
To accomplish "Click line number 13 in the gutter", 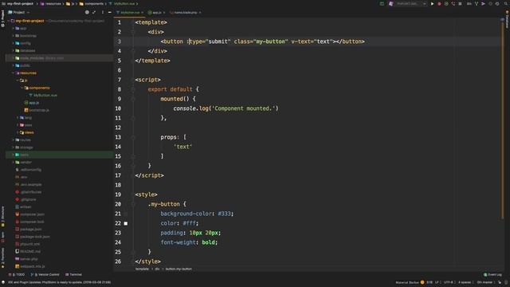I will coord(118,137).
